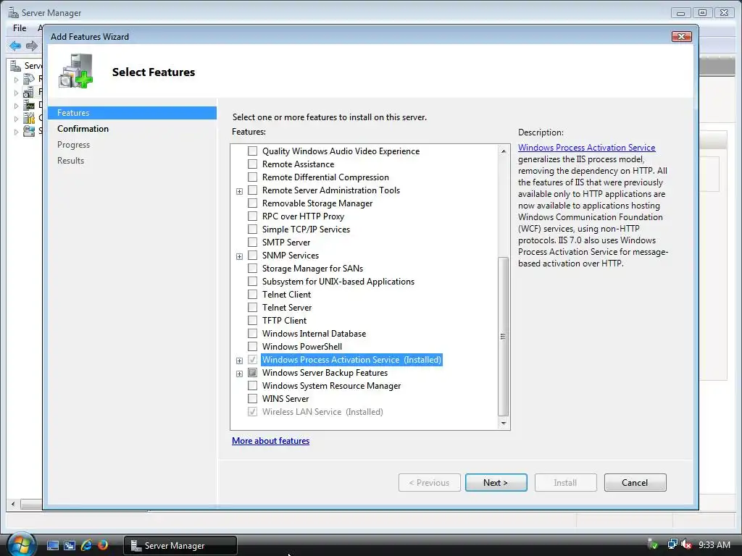742x556 pixels.
Task: Click the Server Manager root tree icon
Action: pos(16,65)
